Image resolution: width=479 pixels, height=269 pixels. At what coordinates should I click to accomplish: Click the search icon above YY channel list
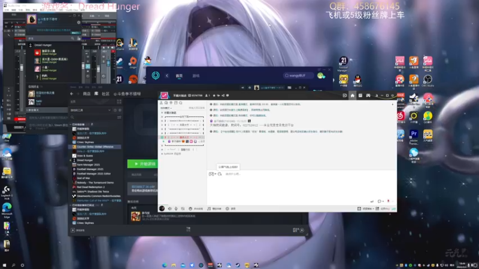[x=181, y=103]
